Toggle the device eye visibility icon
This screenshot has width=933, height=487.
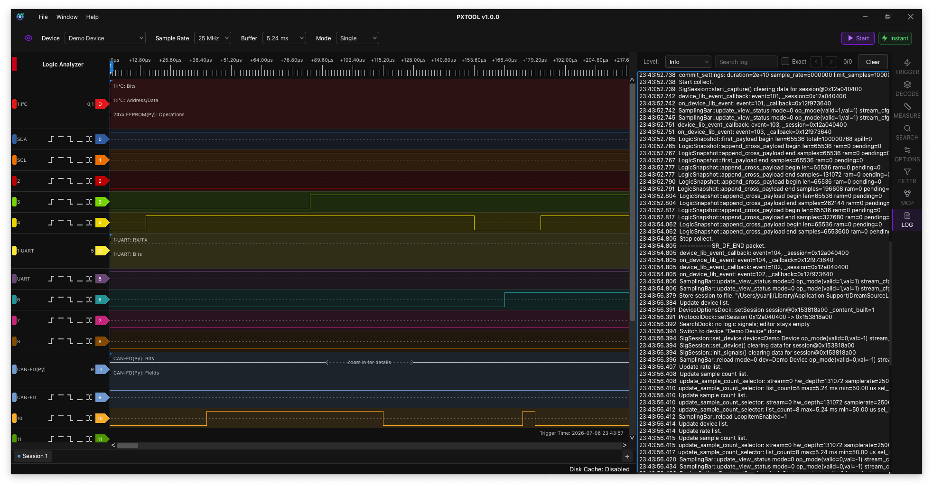(28, 38)
